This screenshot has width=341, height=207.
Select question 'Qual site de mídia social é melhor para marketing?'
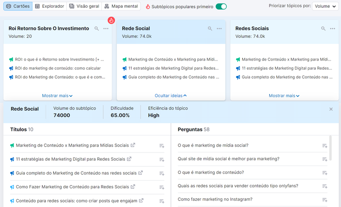coord(228,159)
